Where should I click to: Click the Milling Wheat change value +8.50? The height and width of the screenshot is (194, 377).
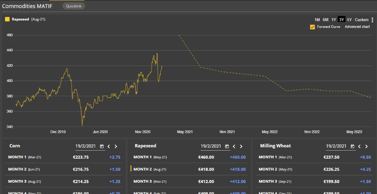tap(365, 157)
